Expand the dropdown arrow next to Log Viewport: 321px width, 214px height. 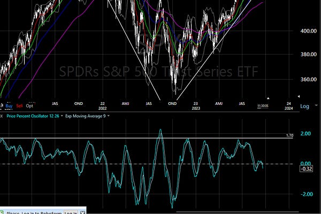point(316,105)
